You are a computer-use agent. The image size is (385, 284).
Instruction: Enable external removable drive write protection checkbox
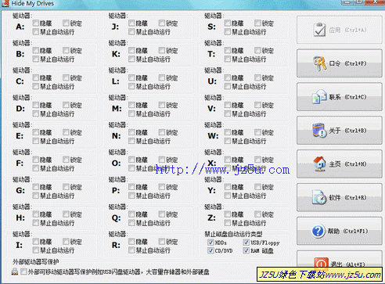[23, 272]
